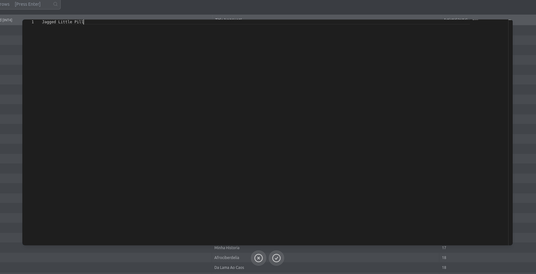
Task: Select artist id 17 cell of Minha Historia
Action: coord(487,248)
